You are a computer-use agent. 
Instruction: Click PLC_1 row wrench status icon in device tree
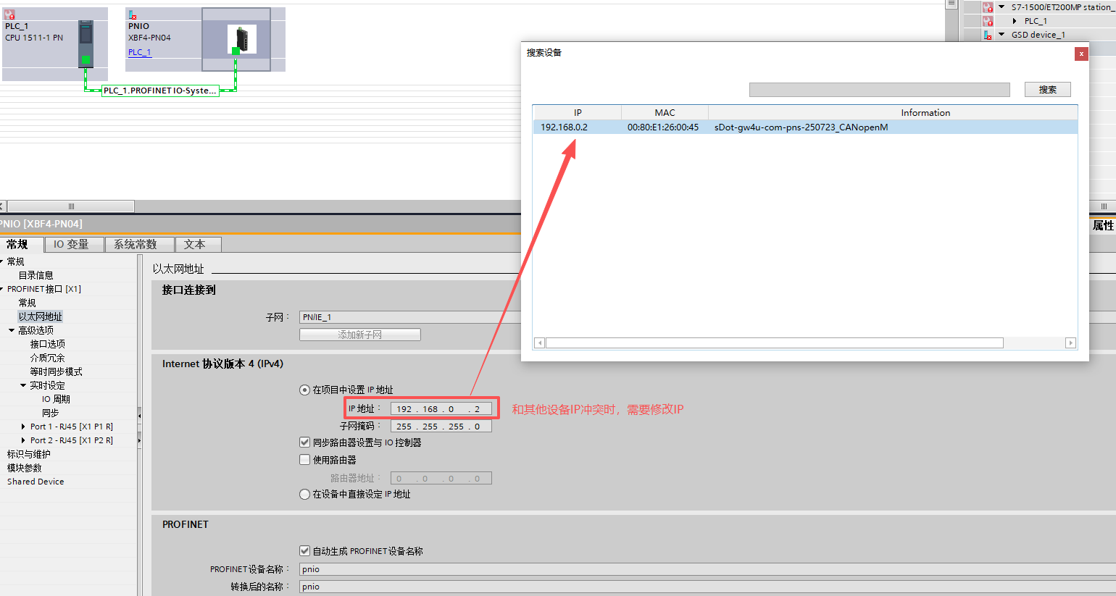(988, 21)
